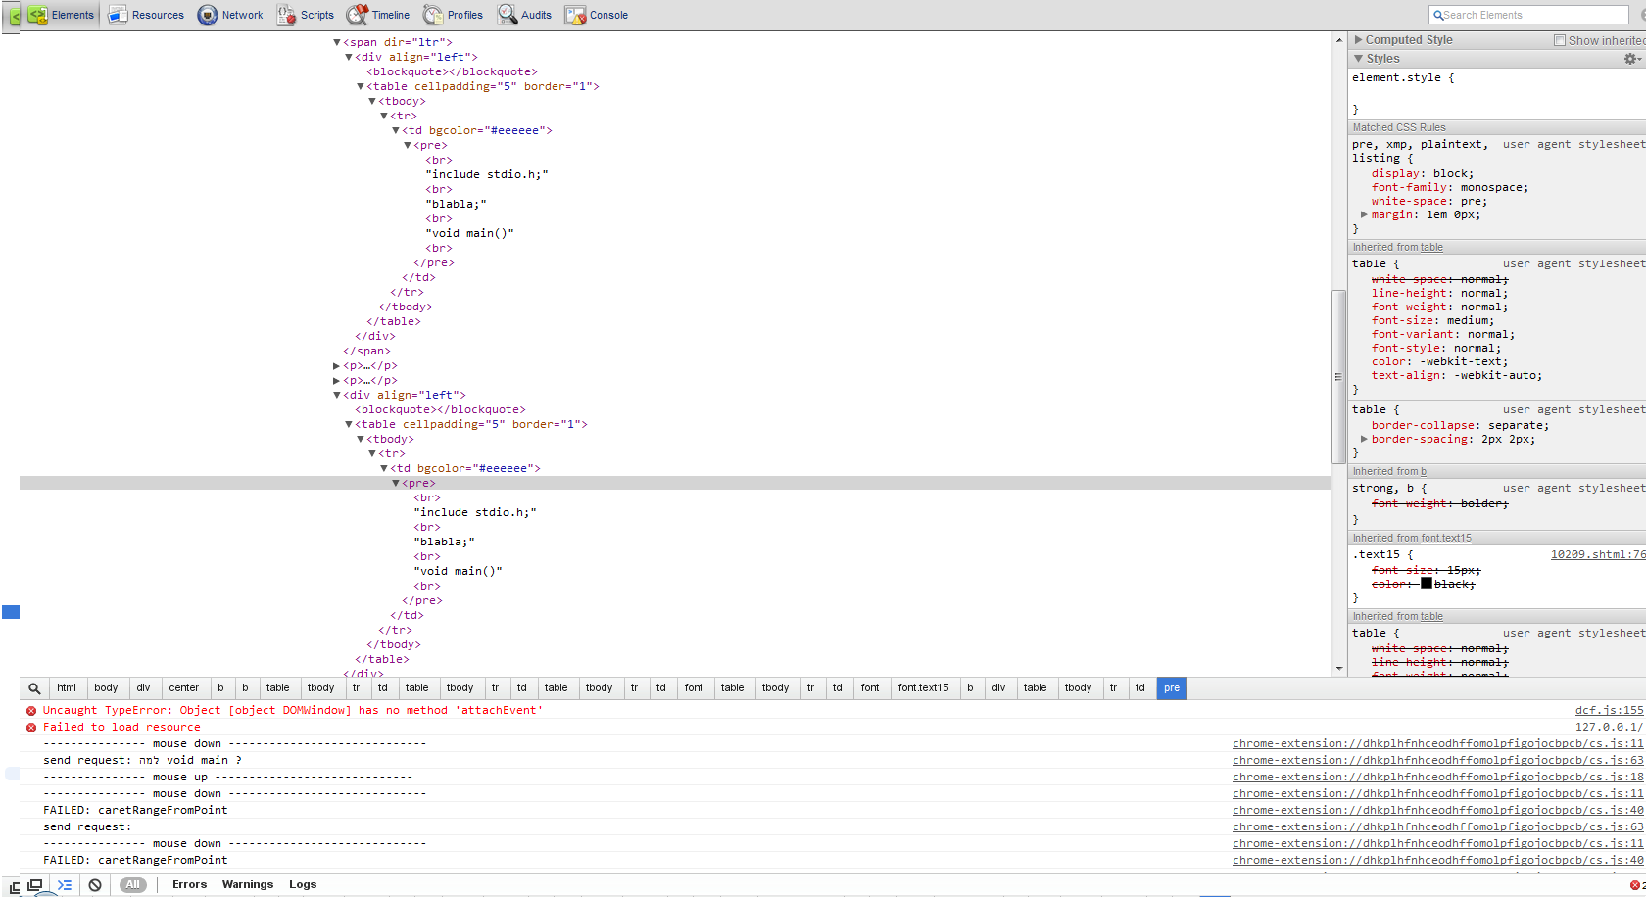This screenshot has width=1646, height=897.
Task: Filter console by Errors
Action: point(189,885)
